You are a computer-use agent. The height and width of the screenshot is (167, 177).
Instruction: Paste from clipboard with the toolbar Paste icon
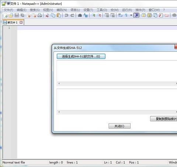pos(59,16)
